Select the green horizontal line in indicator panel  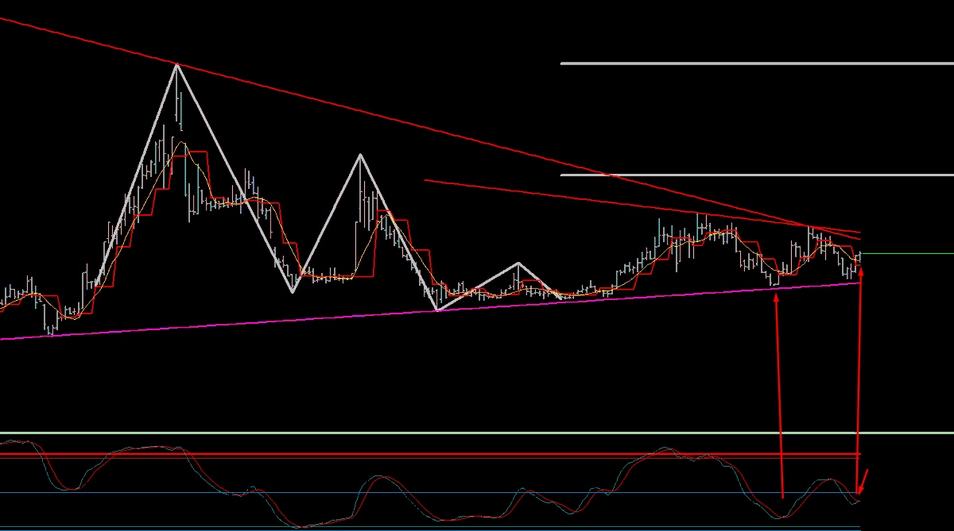click(x=477, y=433)
